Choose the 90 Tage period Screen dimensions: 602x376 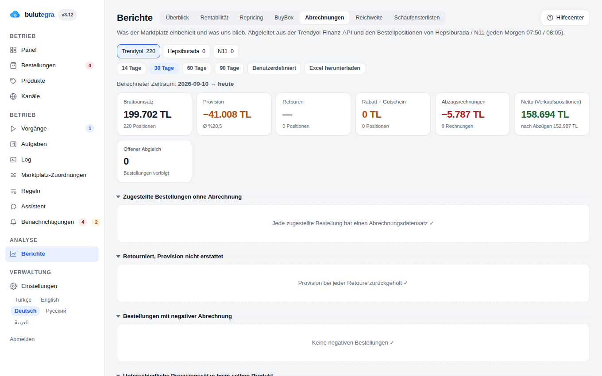click(229, 68)
